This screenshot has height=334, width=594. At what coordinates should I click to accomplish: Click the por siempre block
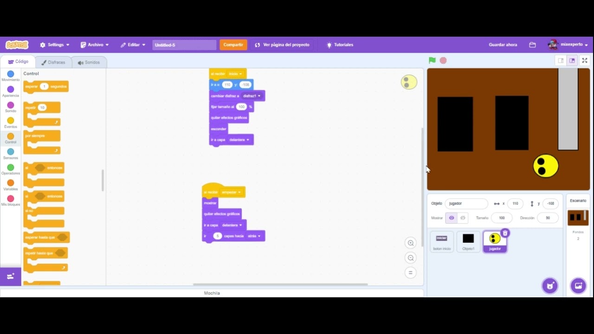pos(42,142)
